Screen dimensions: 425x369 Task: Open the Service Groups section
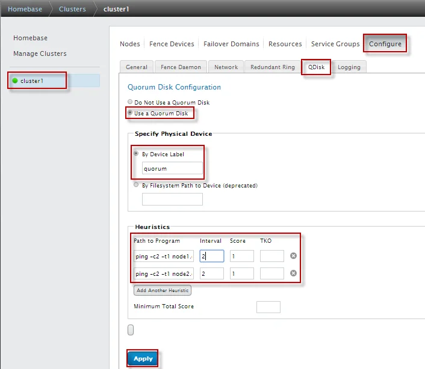pos(335,44)
